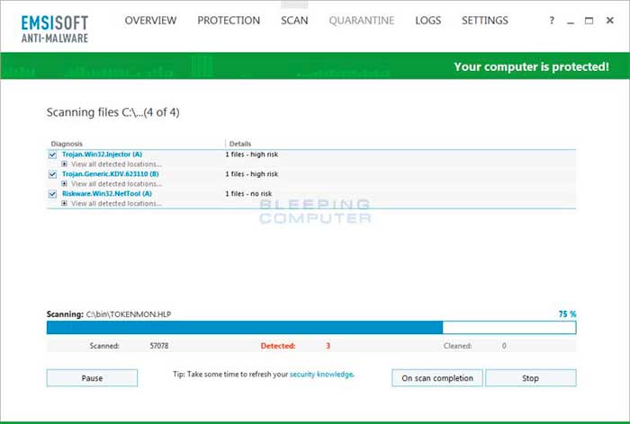The image size is (630, 424).
Task: Stop the scan
Action: [530, 378]
